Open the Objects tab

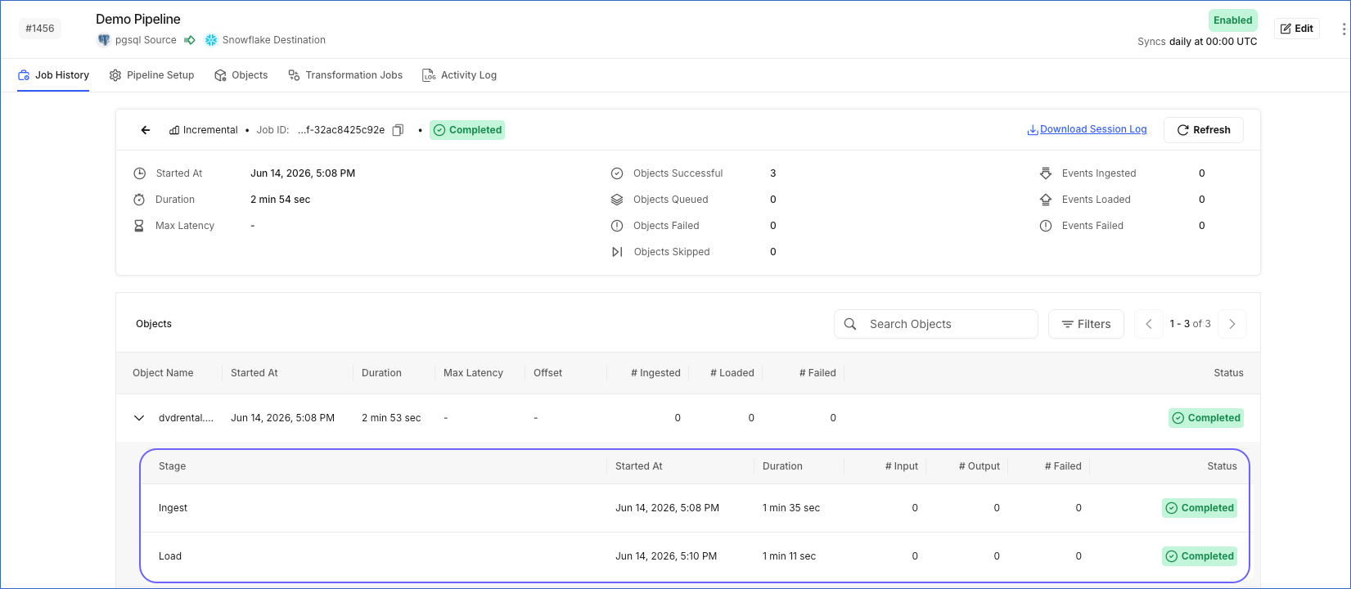[241, 75]
